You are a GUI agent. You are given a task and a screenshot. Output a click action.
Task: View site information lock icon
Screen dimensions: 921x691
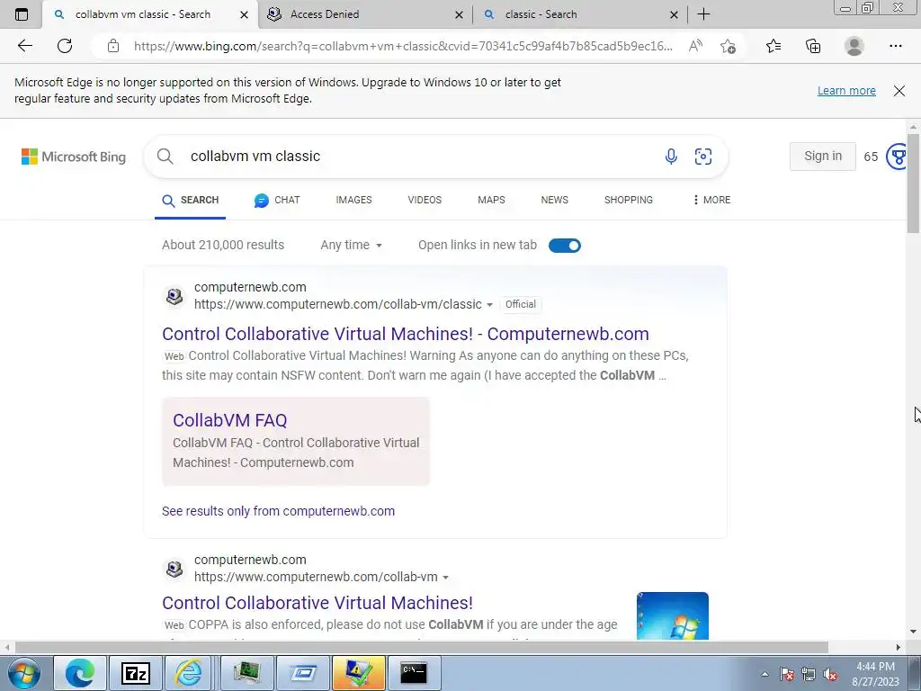pyautogui.click(x=113, y=46)
